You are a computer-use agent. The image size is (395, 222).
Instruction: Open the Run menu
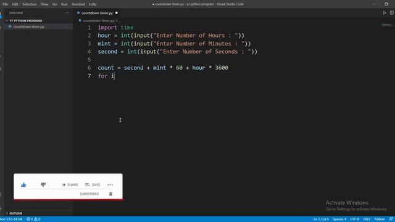coord(64,4)
